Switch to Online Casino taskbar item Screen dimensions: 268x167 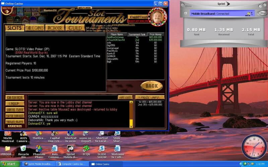(105, 164)
